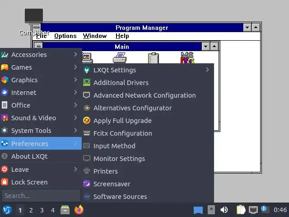The image size is (289, 217).
Task: Click the Main window title bar
Action: point(122,46)
